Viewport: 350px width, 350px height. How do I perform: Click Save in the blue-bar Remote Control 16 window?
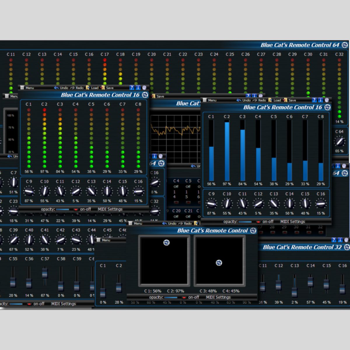pyautogui.click(x=290, y=100)
